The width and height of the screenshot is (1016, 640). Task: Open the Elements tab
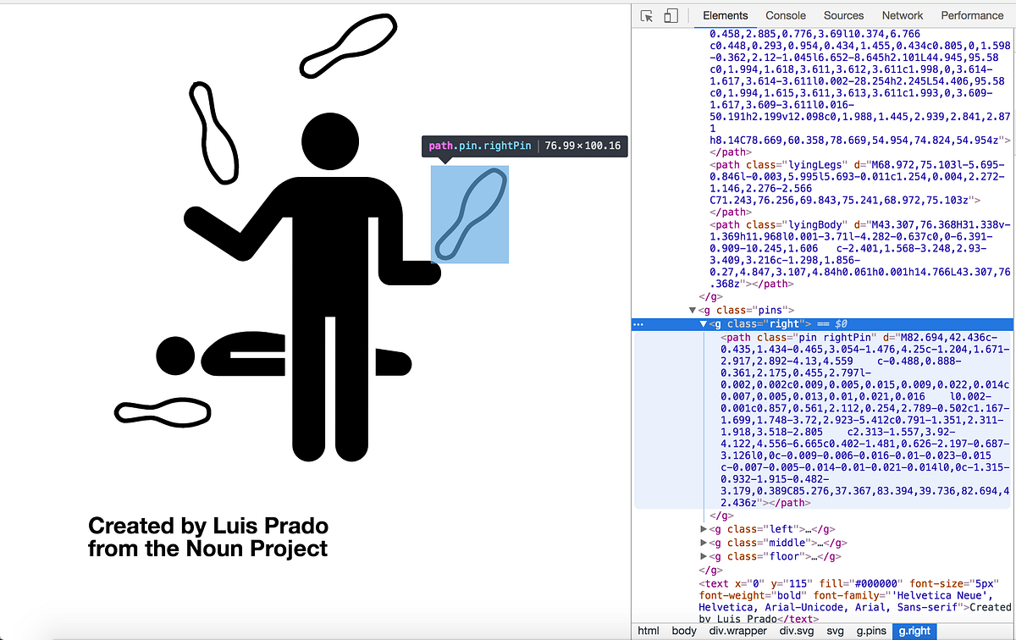tap(725, 15)
